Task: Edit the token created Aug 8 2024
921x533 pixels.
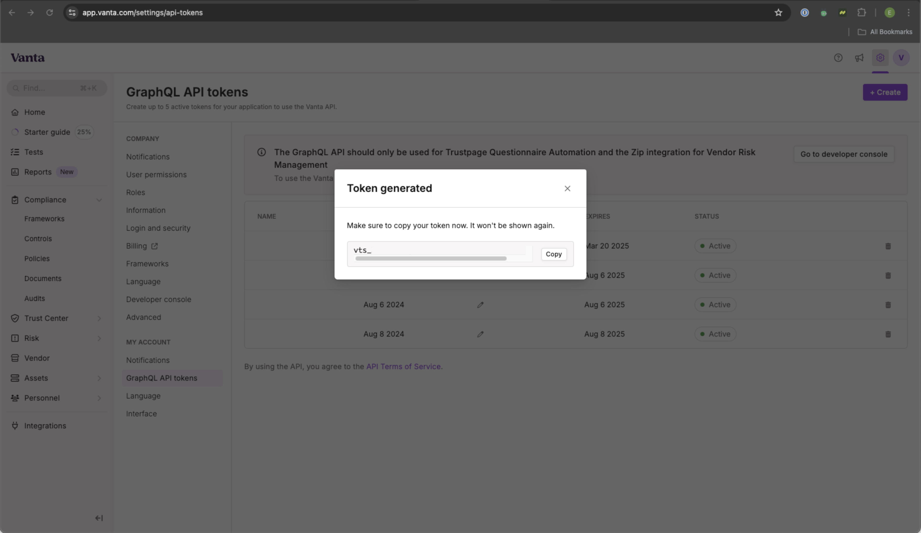Action: coord(480,334)
